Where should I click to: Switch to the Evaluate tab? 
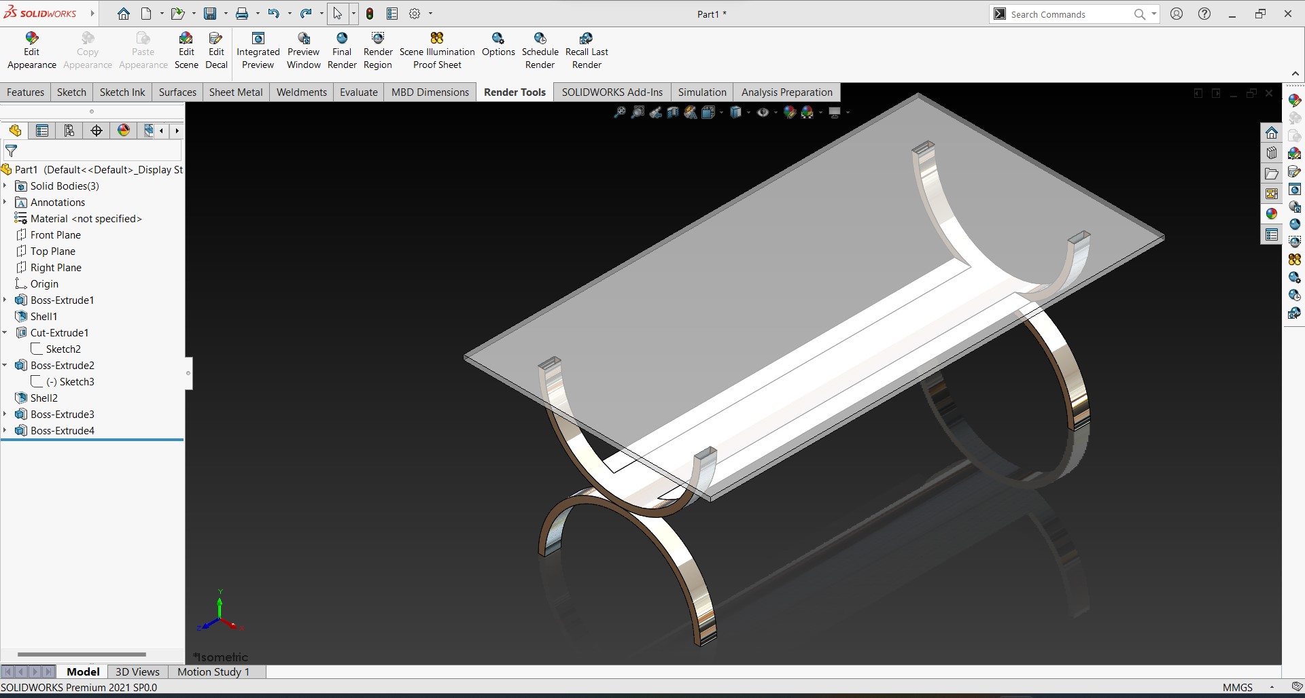click(x=358, y=92)
